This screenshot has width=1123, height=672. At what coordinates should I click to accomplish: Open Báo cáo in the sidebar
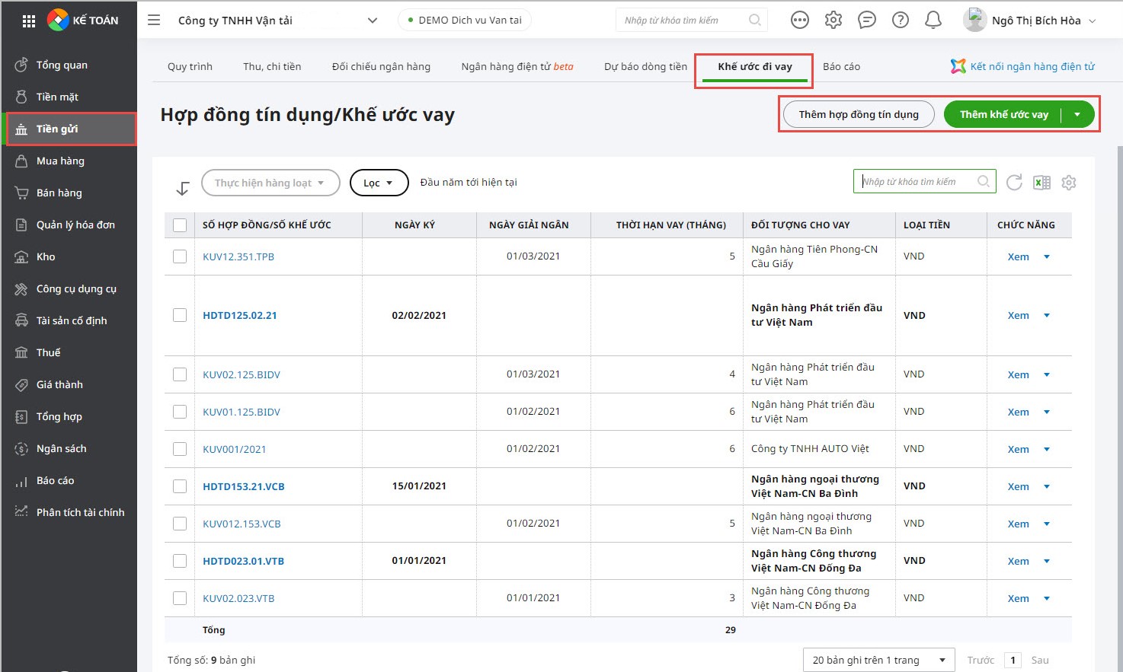(69, 480)
